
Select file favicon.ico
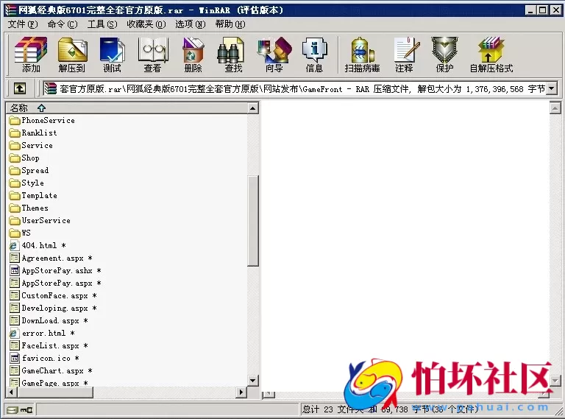[44, 358]
